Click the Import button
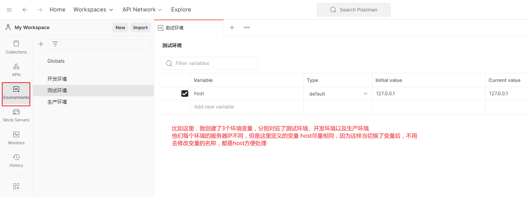 141,27
